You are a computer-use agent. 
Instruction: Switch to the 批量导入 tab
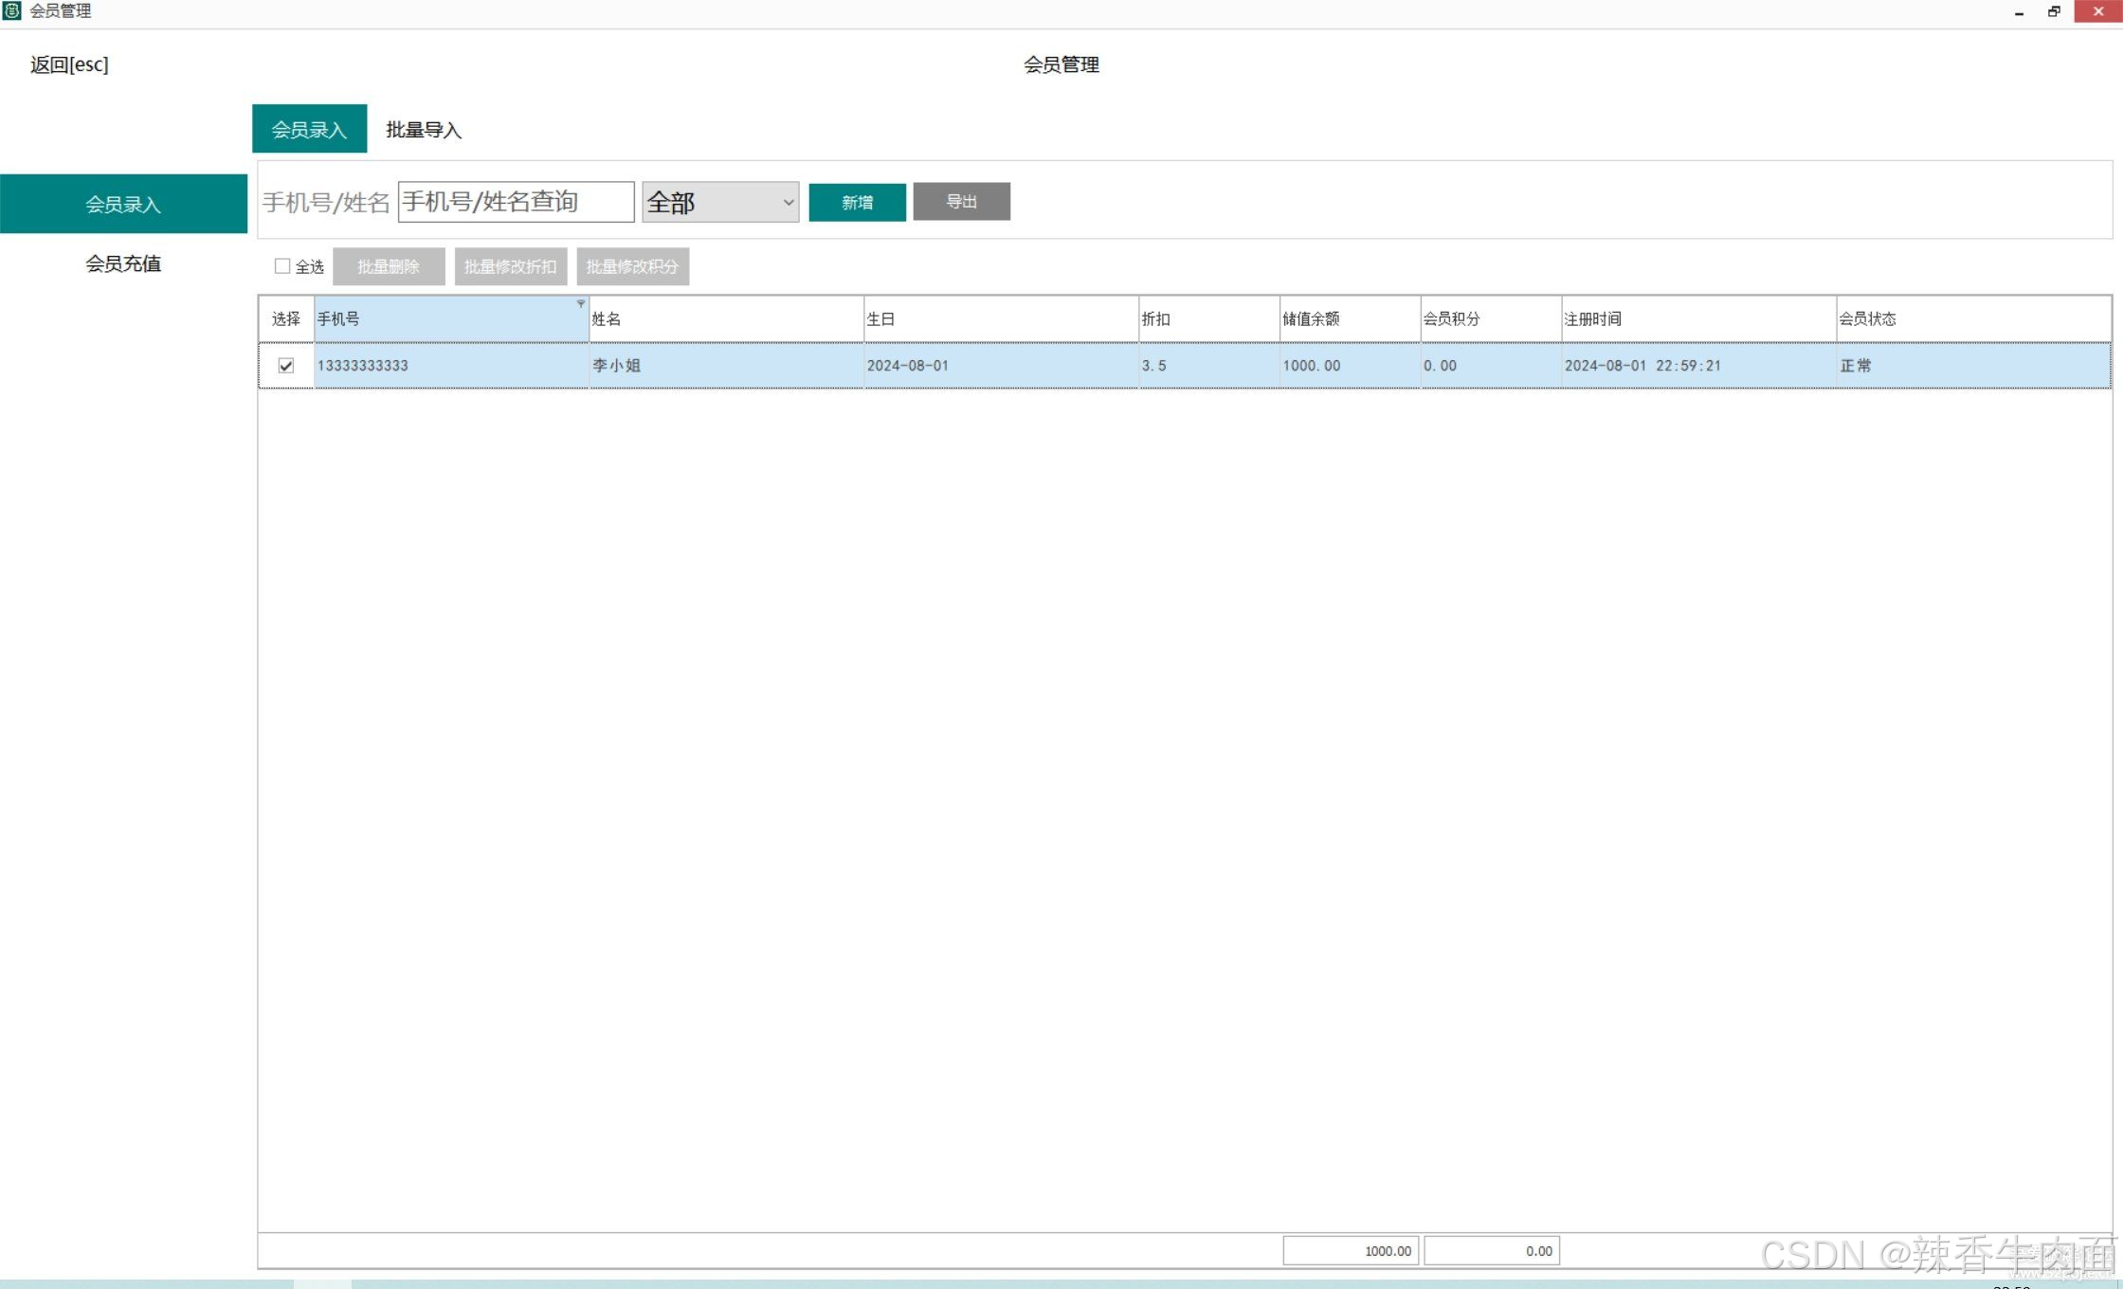point(423,129)
